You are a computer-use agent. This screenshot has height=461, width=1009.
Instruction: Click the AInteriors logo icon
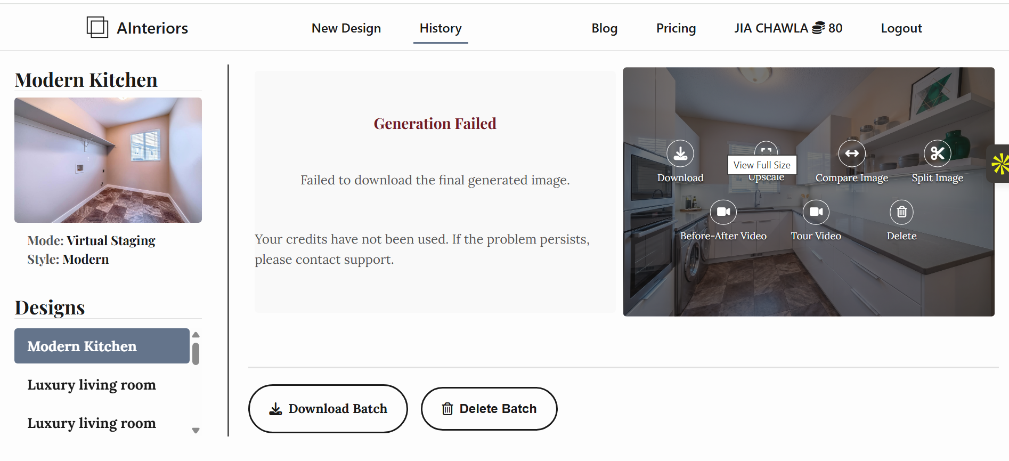[97, 27]
